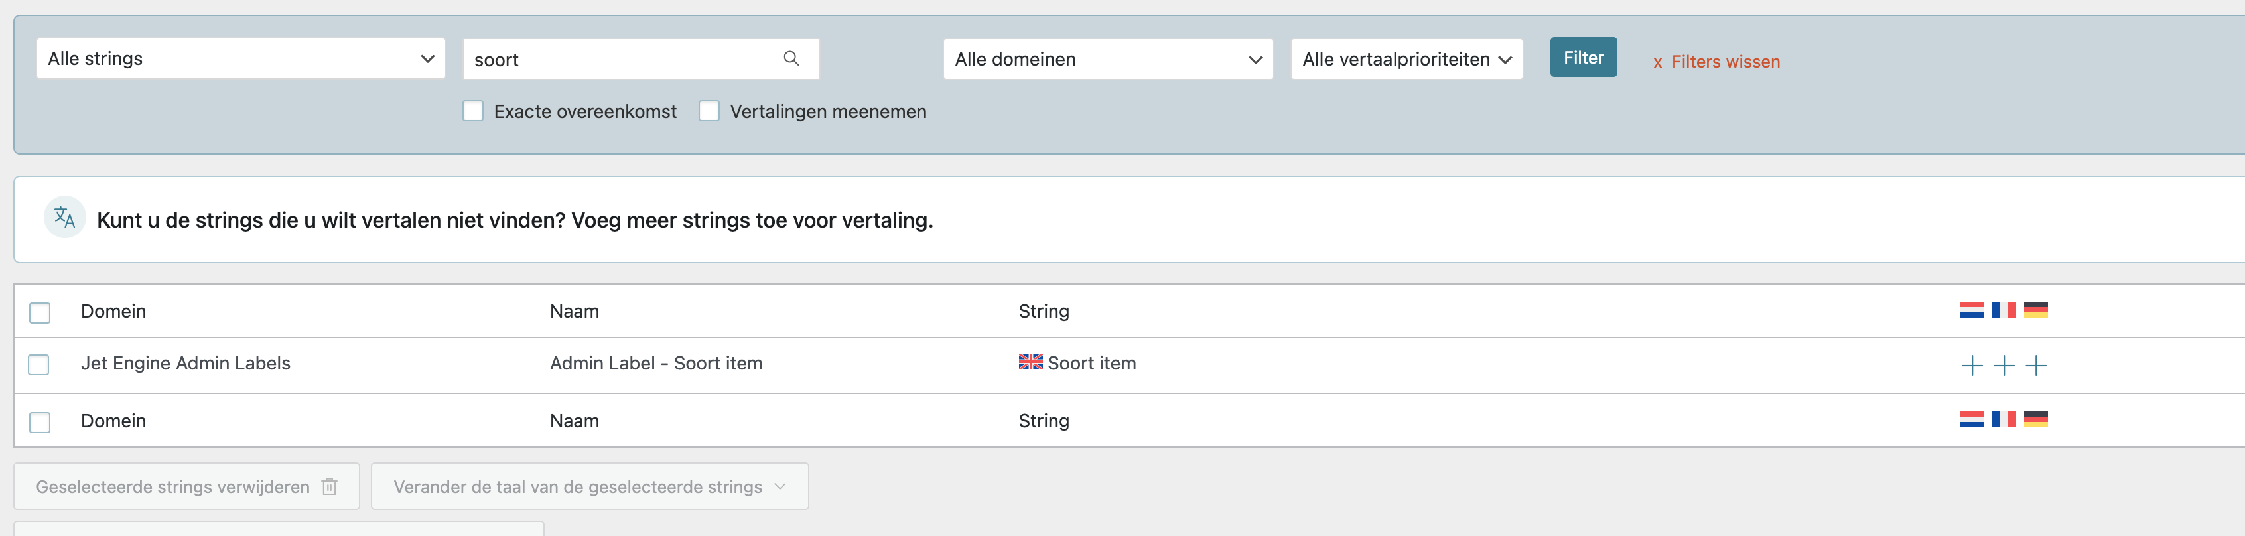2245x536 pixels.
Task: Click the Dutch flag in the top header row
Action: click(1972, 309)
